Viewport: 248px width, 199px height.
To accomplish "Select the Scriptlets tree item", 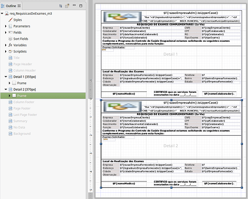I will (20, 52).
